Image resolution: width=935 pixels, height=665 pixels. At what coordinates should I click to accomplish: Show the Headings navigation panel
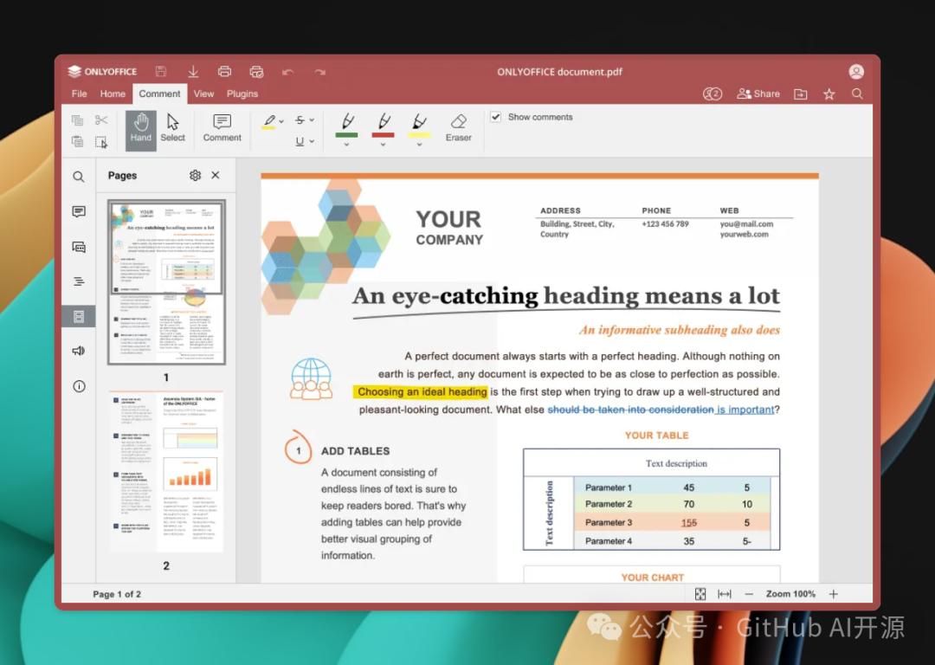pyautogui.click(x=79, y=281)
